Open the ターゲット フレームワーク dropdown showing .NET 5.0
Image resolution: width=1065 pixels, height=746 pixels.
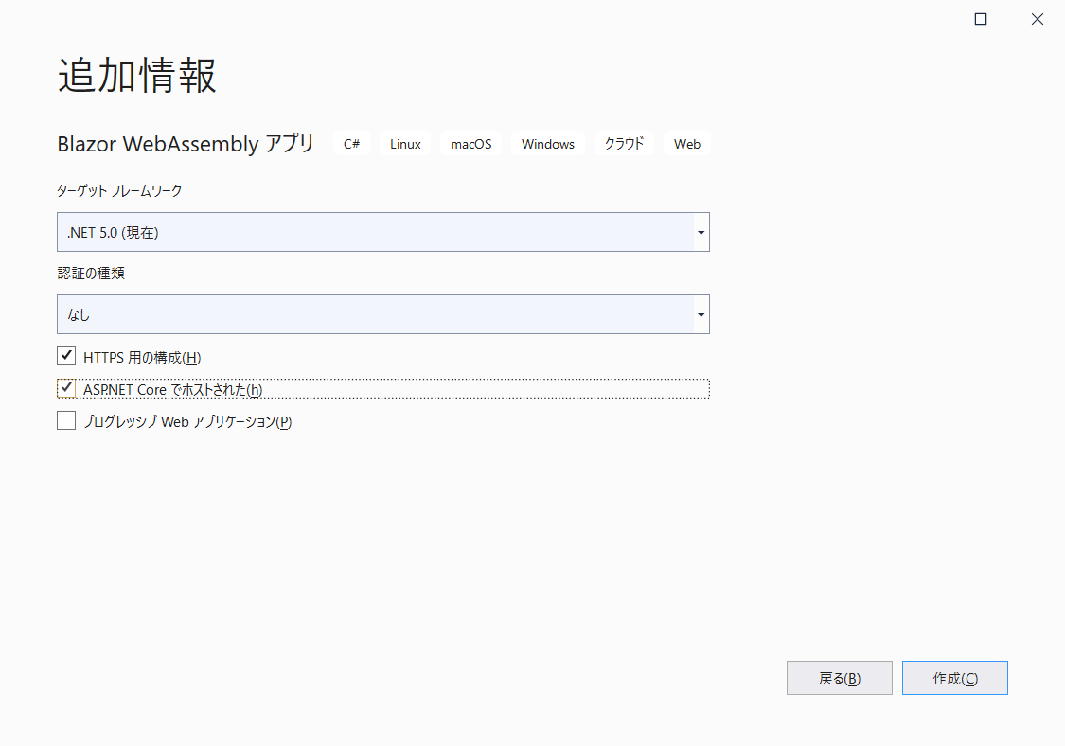tap(383, 232)
